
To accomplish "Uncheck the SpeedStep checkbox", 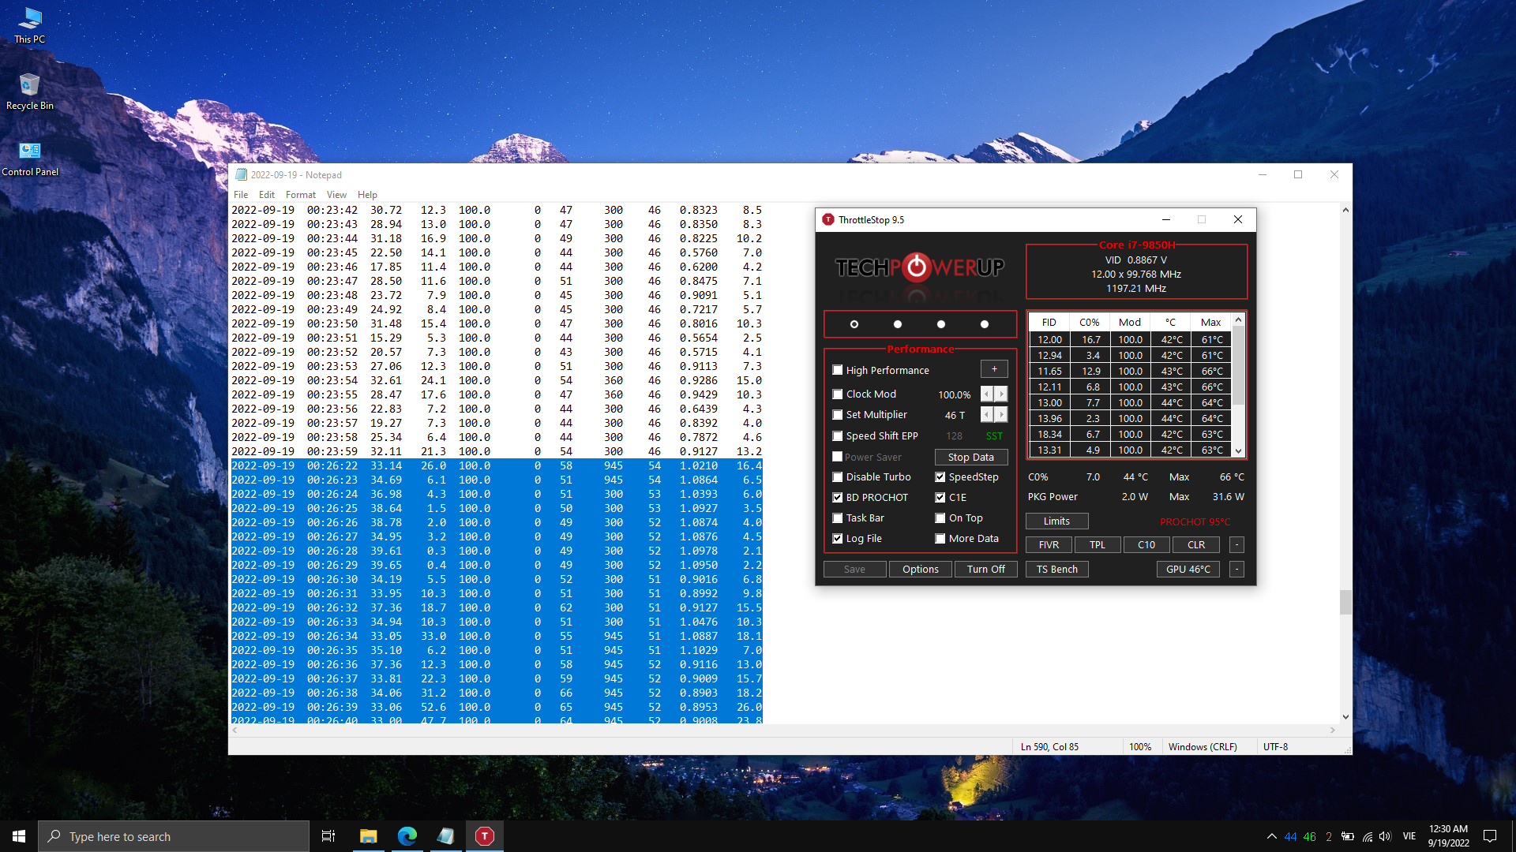I will coord(940,477).
